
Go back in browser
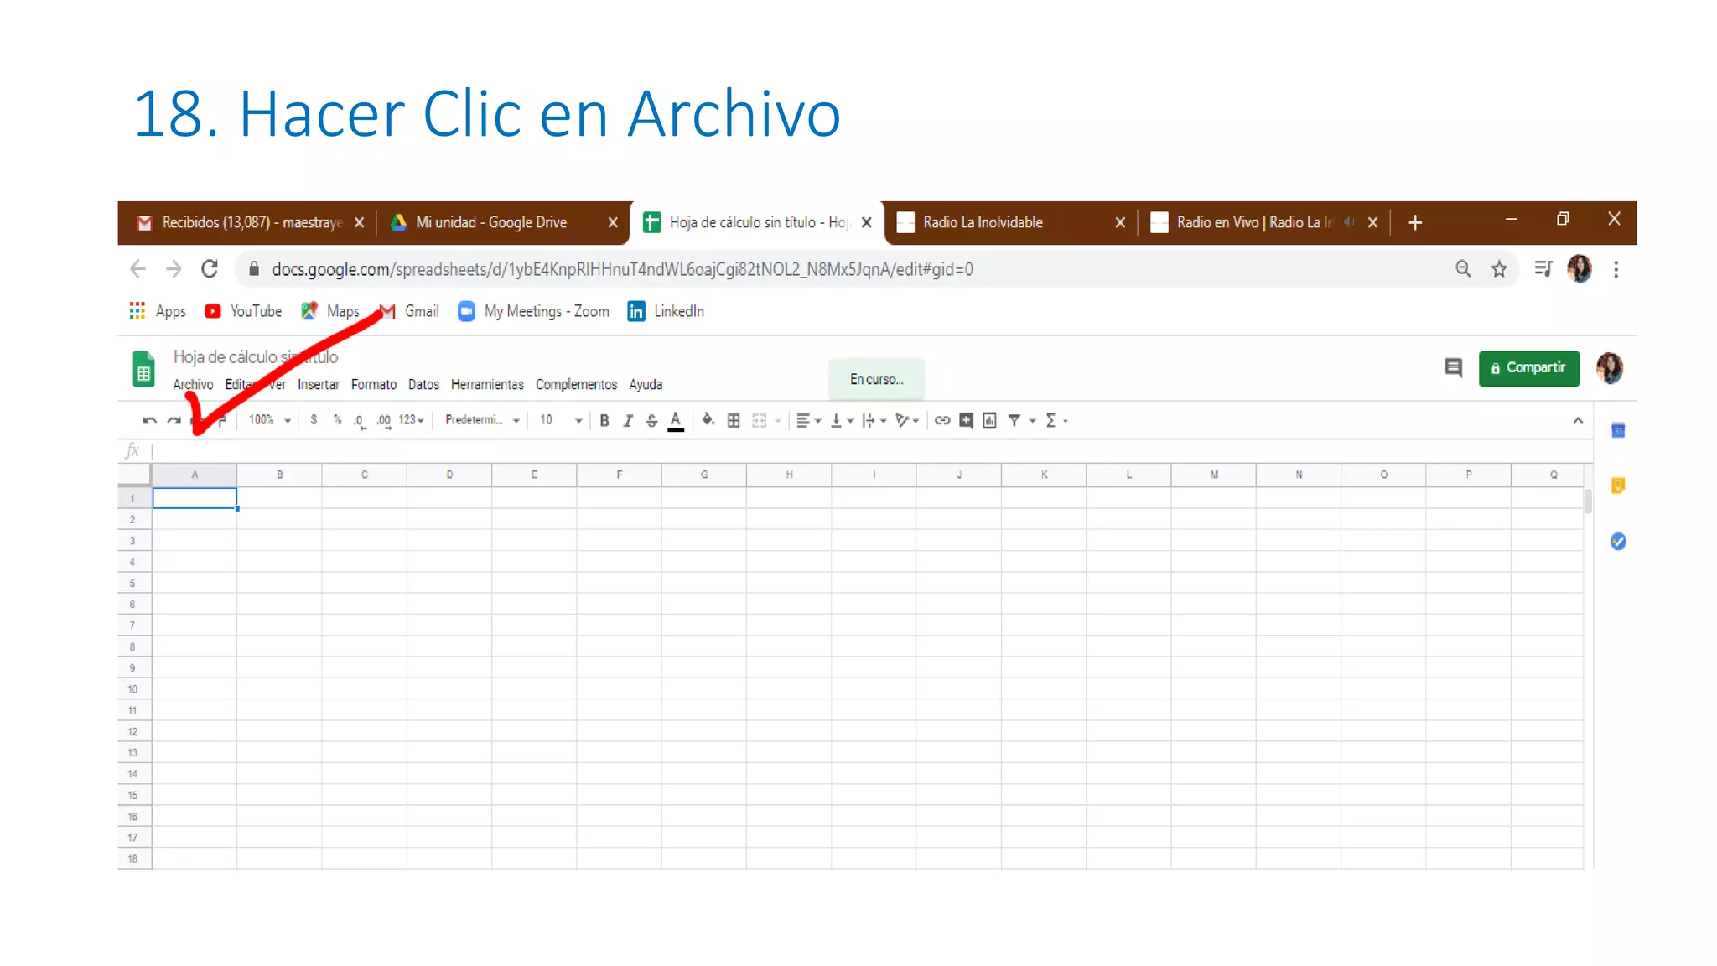pyautogui.click(x=138, y=269)
